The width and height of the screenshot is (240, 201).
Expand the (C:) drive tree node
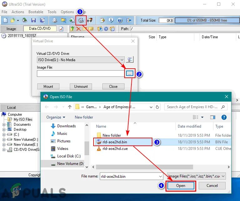[x=4, y=135]
